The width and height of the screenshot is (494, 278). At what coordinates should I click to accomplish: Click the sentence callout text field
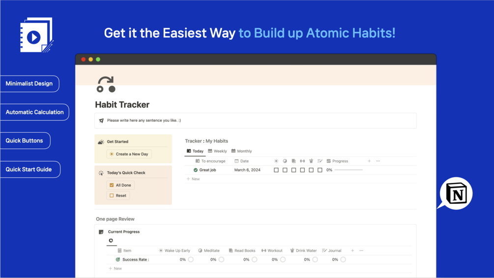(x=256, y=121)
